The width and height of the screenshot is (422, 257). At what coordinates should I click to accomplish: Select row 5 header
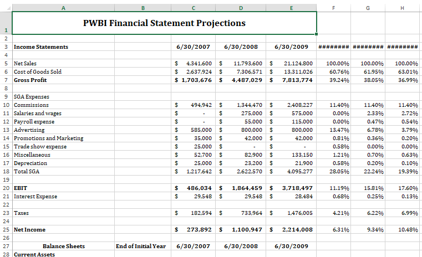pyautogui.click(x=6, y=64)
